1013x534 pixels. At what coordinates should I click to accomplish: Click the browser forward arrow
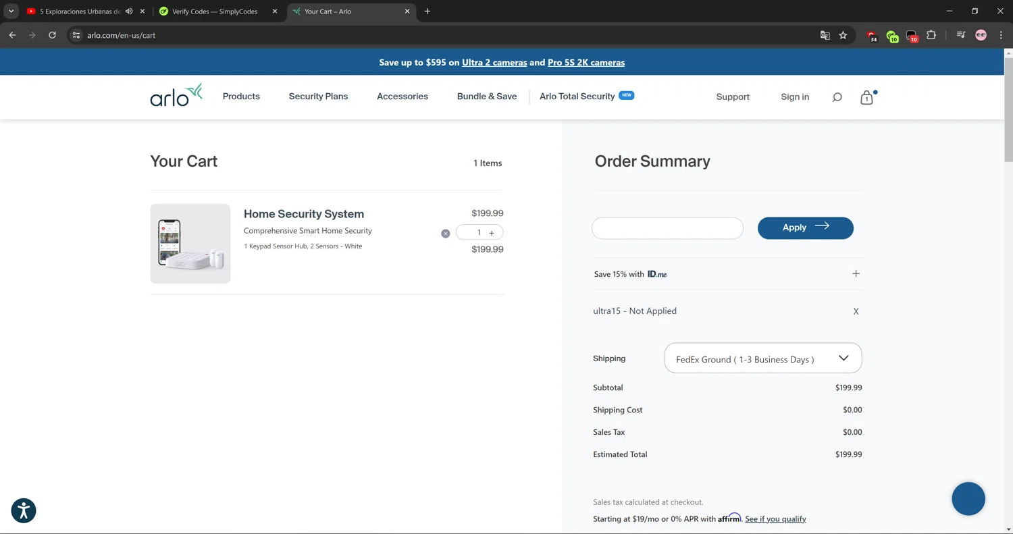[x=32, y=35]
